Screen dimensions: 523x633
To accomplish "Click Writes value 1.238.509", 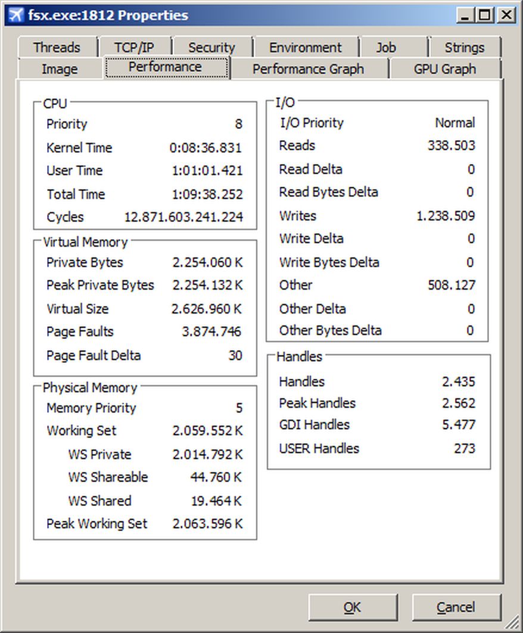I will click(446, 216).
